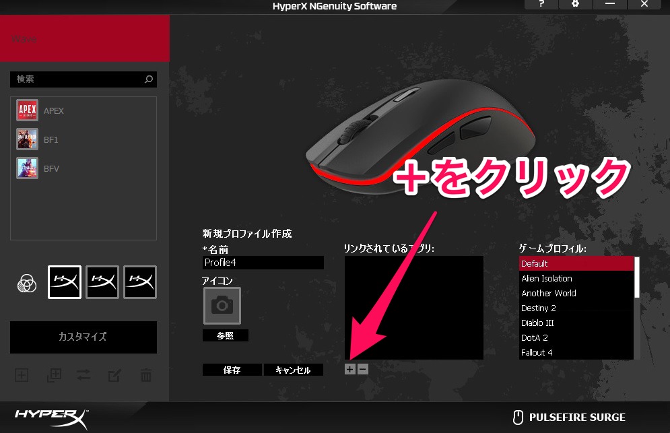
Task: Click the camera icon placeholder
Action: (222, 306)
